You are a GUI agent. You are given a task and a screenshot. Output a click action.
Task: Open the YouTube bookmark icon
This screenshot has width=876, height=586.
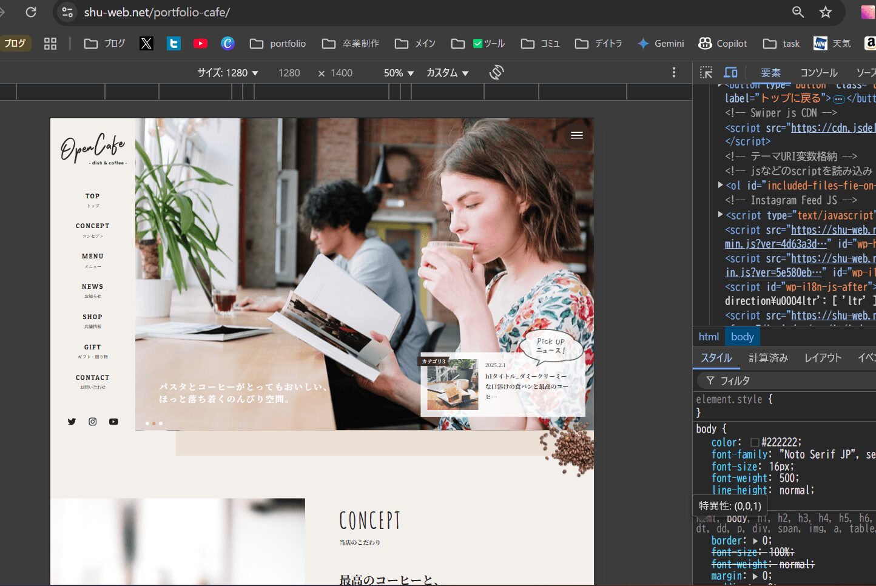pos(200,43)
